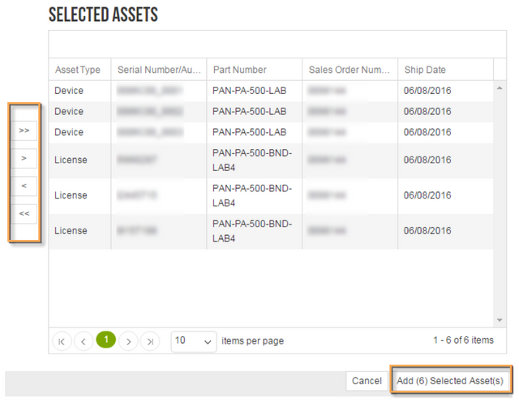
Task: Go to the next page of results
Action: point(128,341)
